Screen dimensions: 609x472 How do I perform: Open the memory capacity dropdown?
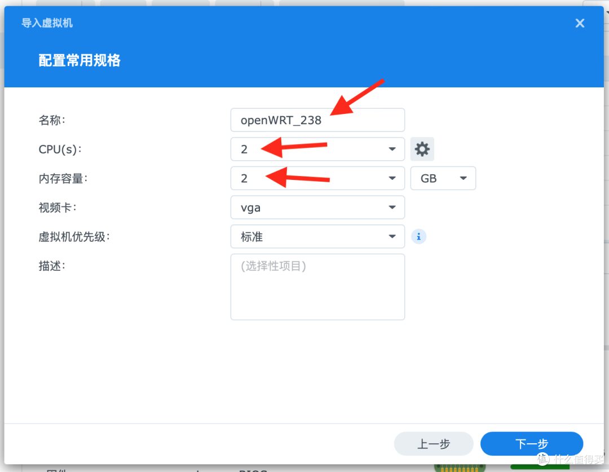point(392,178)
